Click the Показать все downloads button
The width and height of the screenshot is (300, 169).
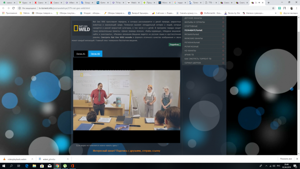286,159
